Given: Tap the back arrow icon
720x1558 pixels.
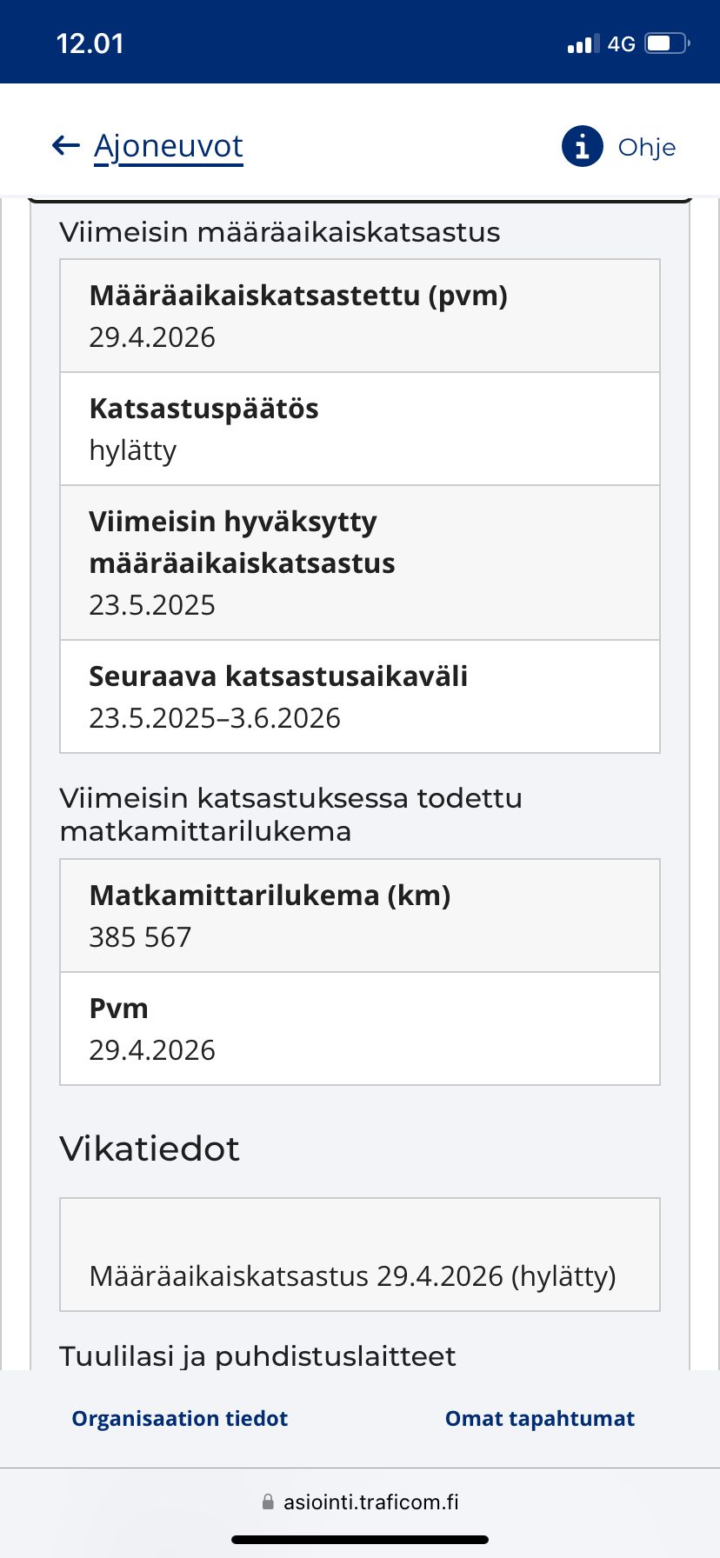Looking at the screenshot, I should pyautogui.click(x=66, y=145).
